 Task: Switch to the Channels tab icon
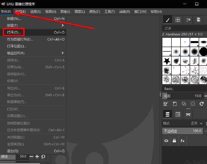point(178,114)
